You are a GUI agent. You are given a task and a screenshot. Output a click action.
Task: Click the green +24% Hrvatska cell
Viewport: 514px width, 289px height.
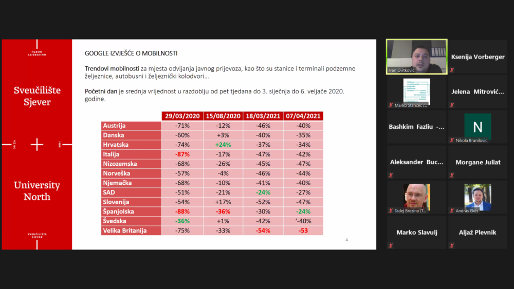tap(223, 145)
